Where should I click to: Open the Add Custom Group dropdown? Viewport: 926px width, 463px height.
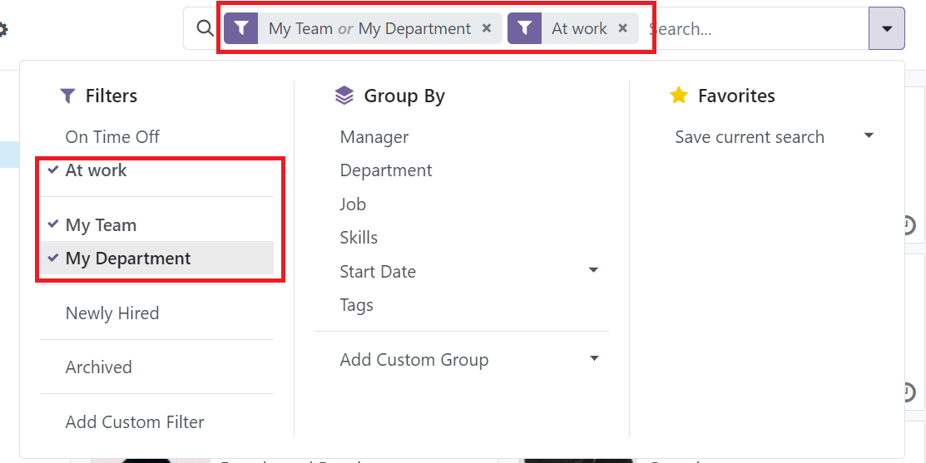point(593,359)
